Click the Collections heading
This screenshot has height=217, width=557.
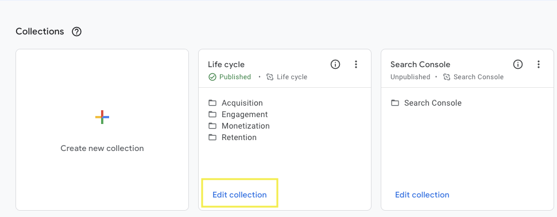40,31
